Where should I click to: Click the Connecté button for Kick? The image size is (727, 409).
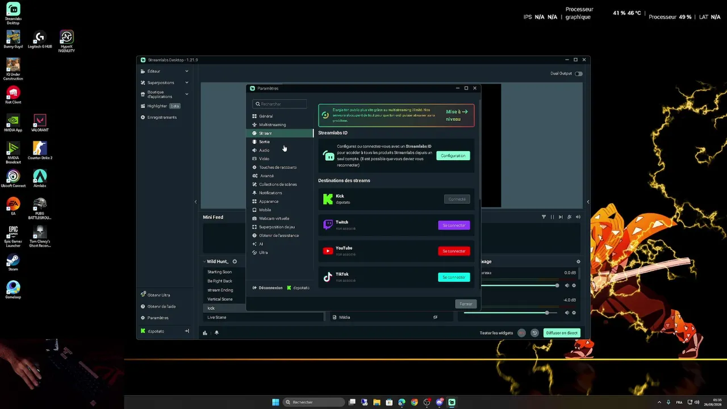pos(457,199)
